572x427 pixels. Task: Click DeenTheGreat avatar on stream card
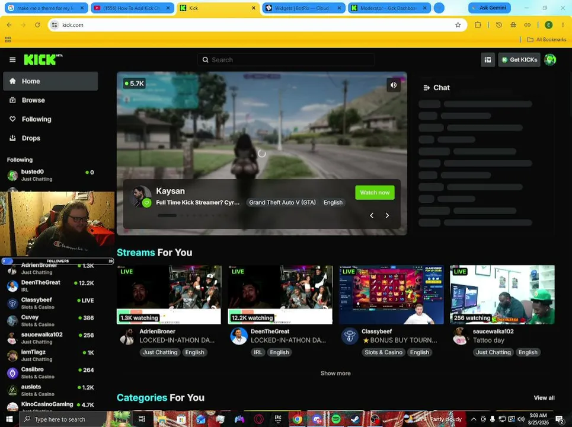[238, 336]
